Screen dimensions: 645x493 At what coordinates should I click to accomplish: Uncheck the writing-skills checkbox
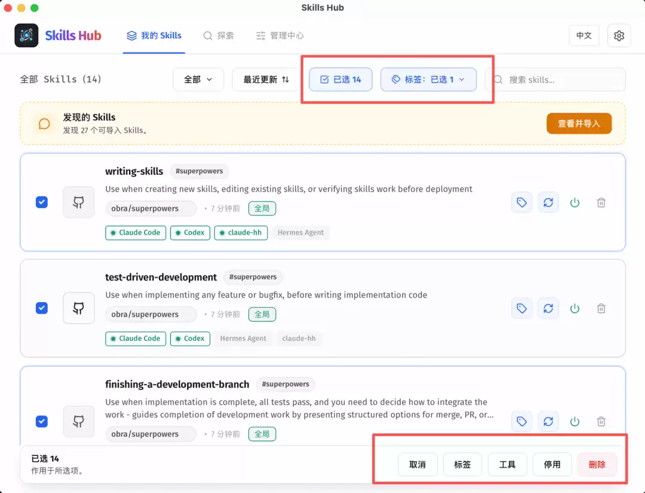[42, 202]
